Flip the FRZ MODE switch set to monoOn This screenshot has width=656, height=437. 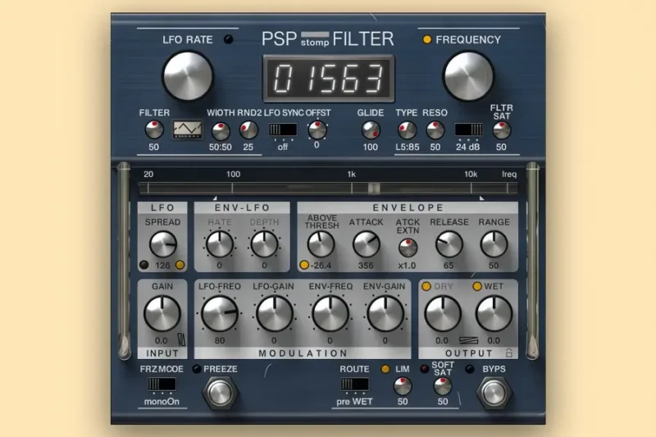pos(162,384)
